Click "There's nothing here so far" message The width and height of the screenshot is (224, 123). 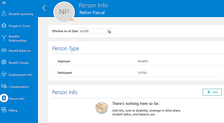tap(136, 104)
